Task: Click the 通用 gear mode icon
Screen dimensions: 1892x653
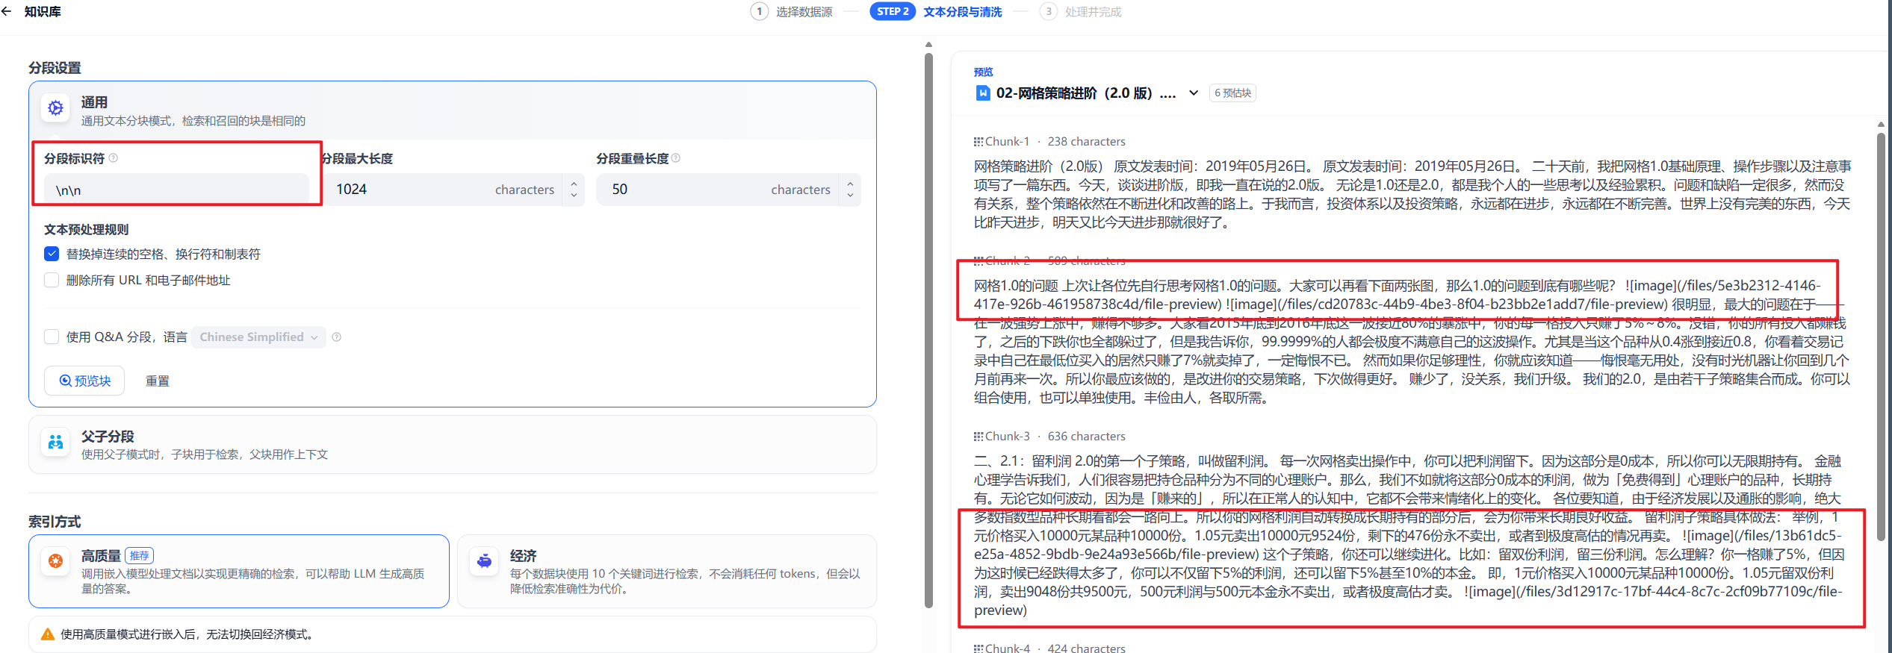Action: [x=56, y=108]
